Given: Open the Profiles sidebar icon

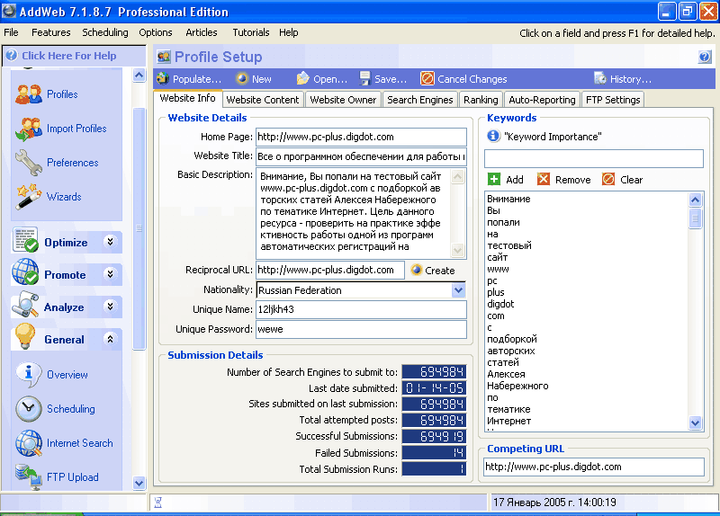Looking at the screenshot, I should pos(29,94).
